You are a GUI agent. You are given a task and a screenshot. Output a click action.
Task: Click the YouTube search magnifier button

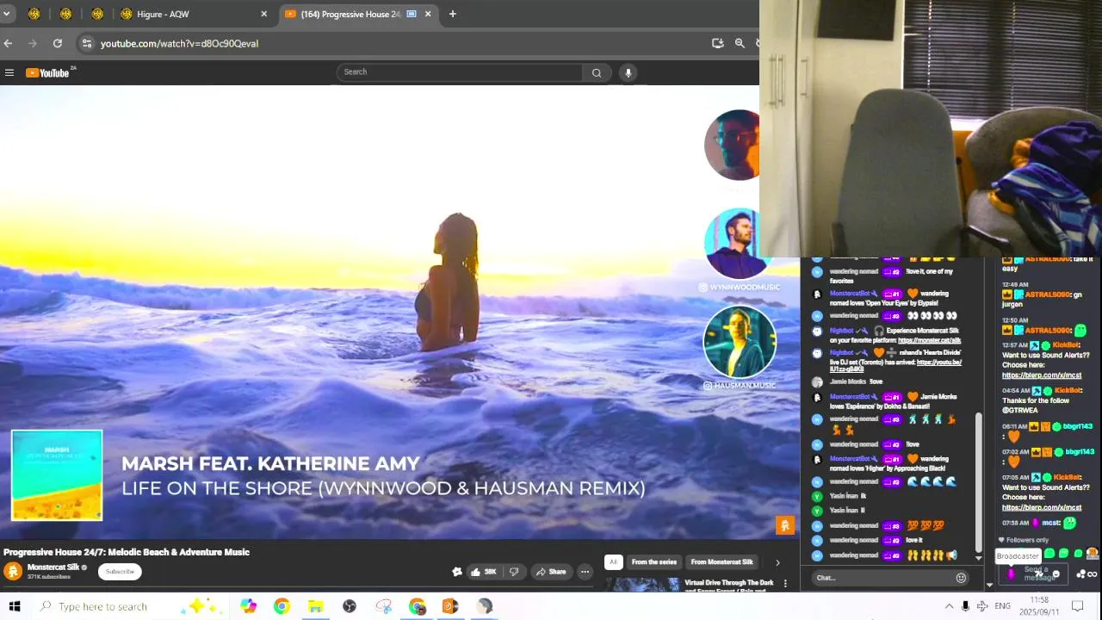(x=596, y=73)
